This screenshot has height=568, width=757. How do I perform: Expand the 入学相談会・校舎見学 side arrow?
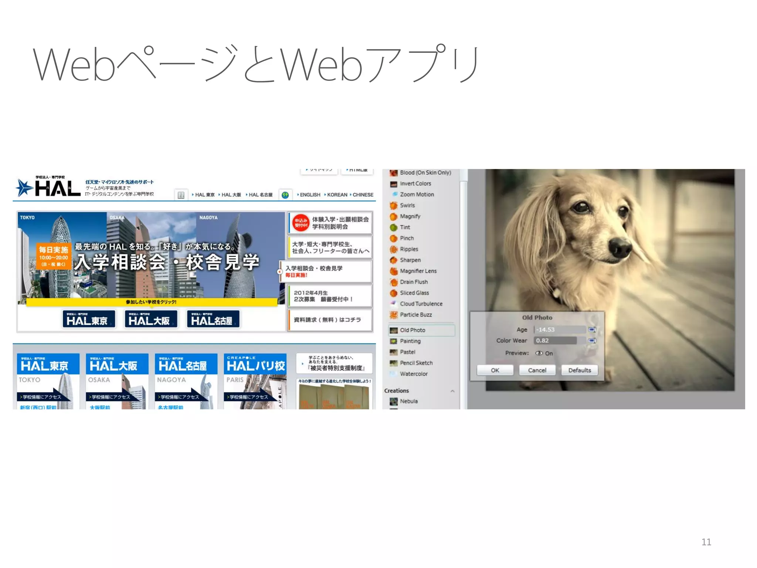tap(280, 272)
